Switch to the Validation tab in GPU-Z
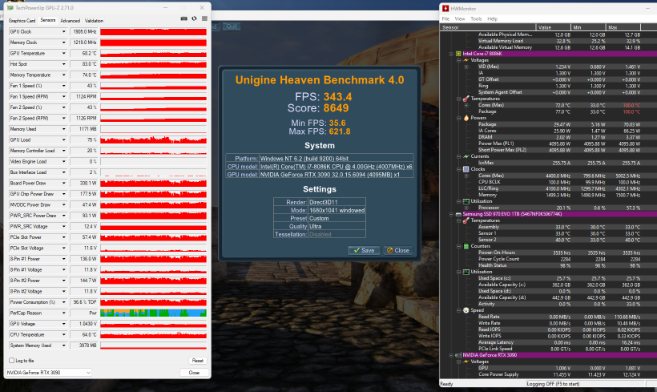 [94, 21]
